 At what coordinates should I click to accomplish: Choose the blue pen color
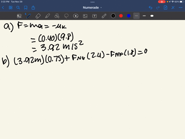[129, 16]
